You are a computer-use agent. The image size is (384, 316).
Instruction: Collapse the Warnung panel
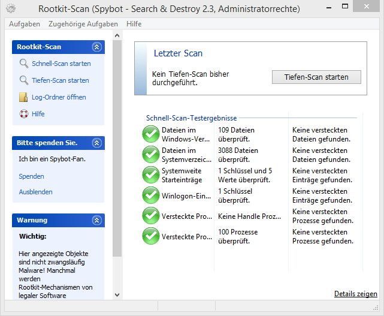(96, 220)
